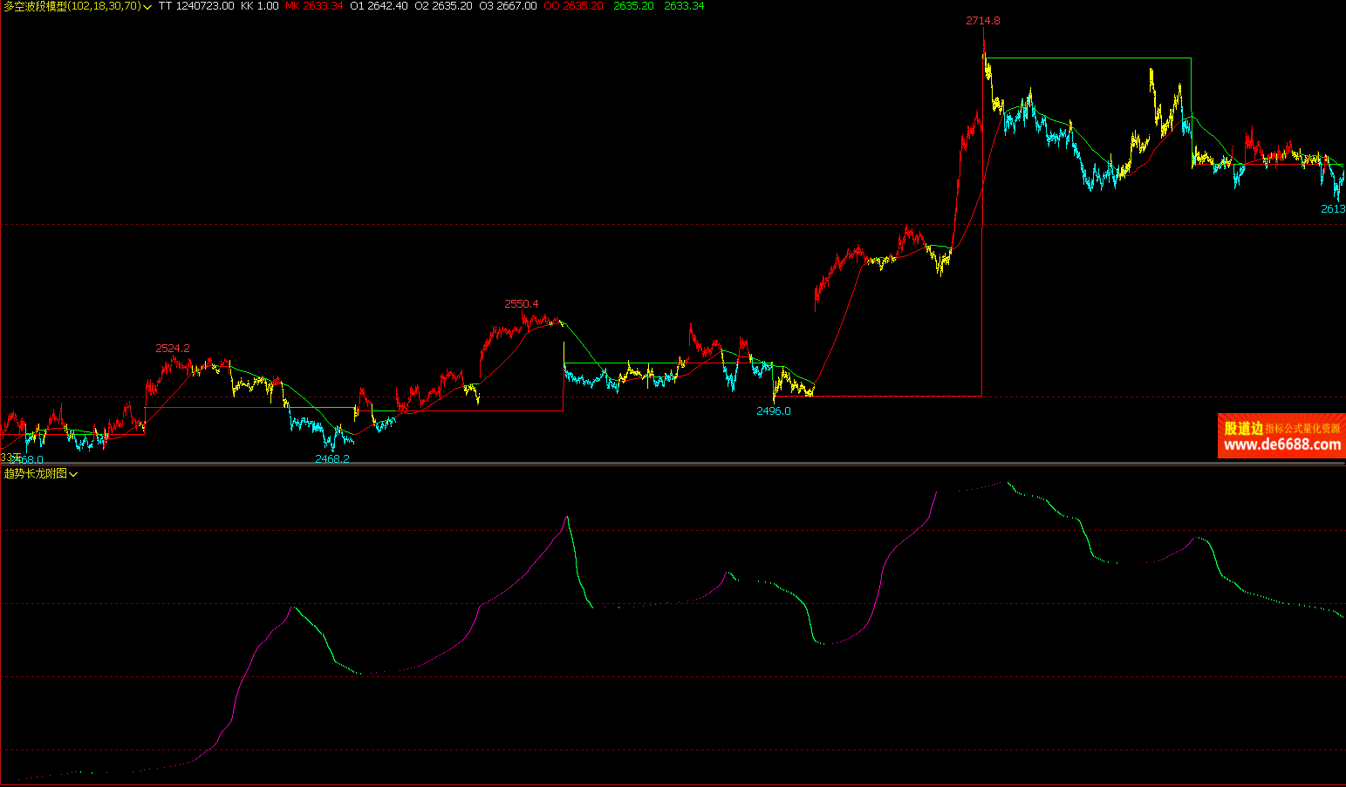Click the green 2633.34 value in header
The image size is (1346, 787).
684,6
